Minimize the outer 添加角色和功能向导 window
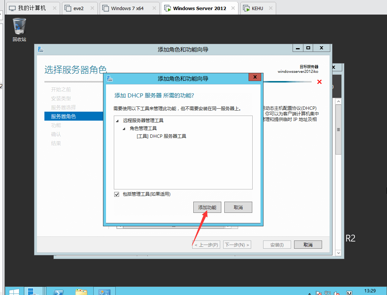Viewport: 387px width, 295px height. click(298, 48)
